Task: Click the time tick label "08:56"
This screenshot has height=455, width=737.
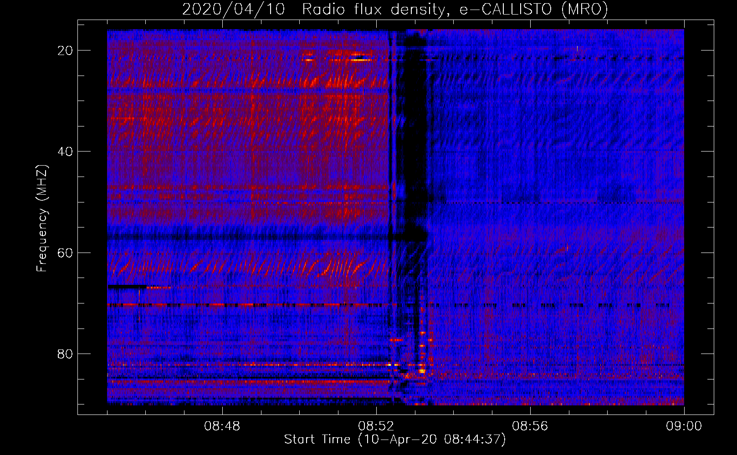Action: pyautogui.click(x=530, y=426)
